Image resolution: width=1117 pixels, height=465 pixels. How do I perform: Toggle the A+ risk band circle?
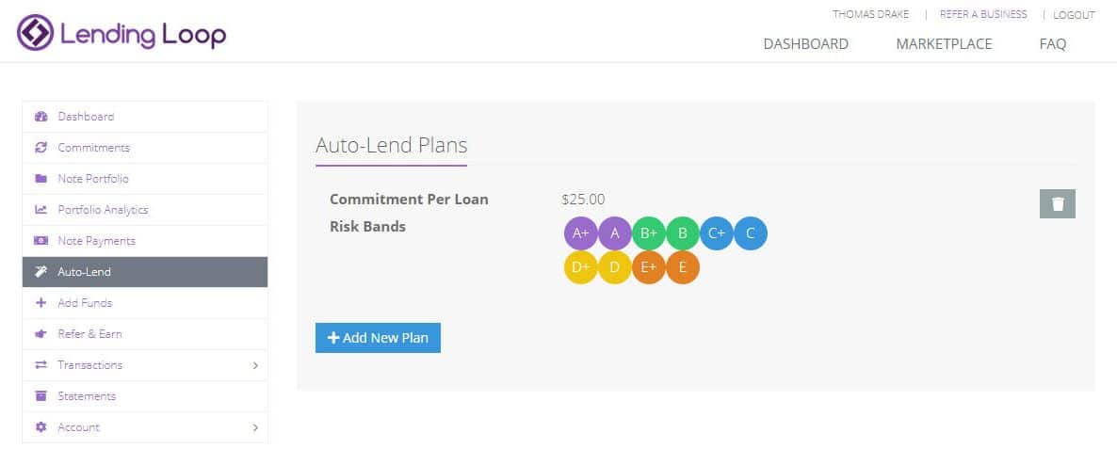pos(580,232)
